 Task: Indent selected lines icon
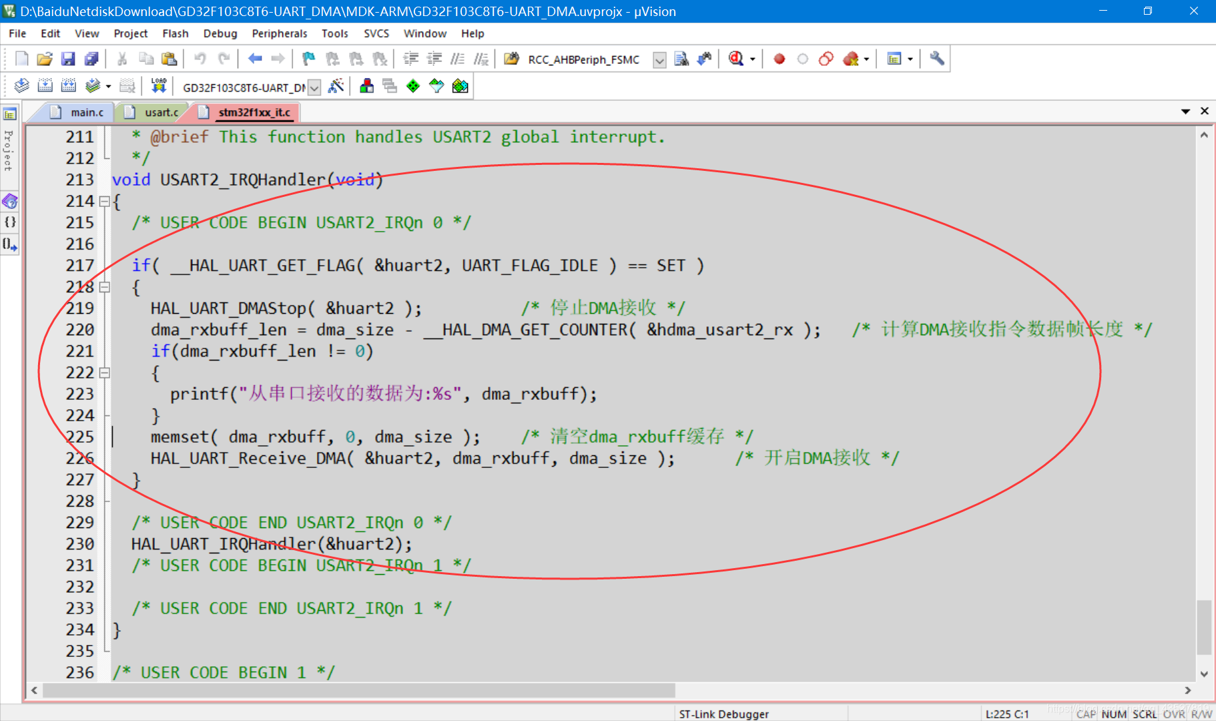(411, 59)
